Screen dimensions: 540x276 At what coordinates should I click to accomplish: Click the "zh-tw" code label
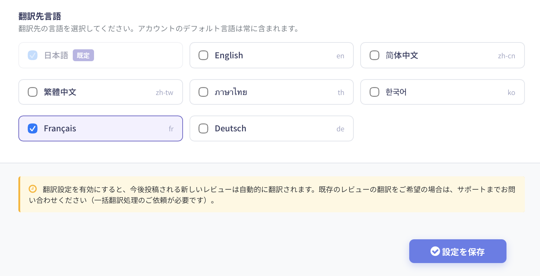click(x=164, y=92)
